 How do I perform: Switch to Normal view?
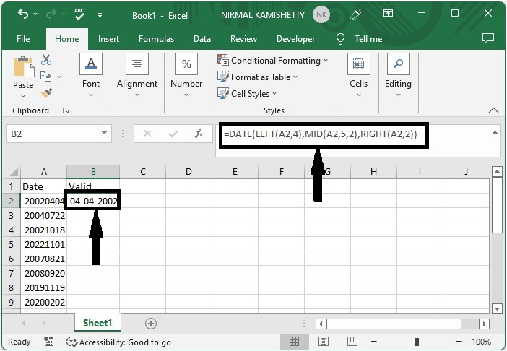[294, 342]
